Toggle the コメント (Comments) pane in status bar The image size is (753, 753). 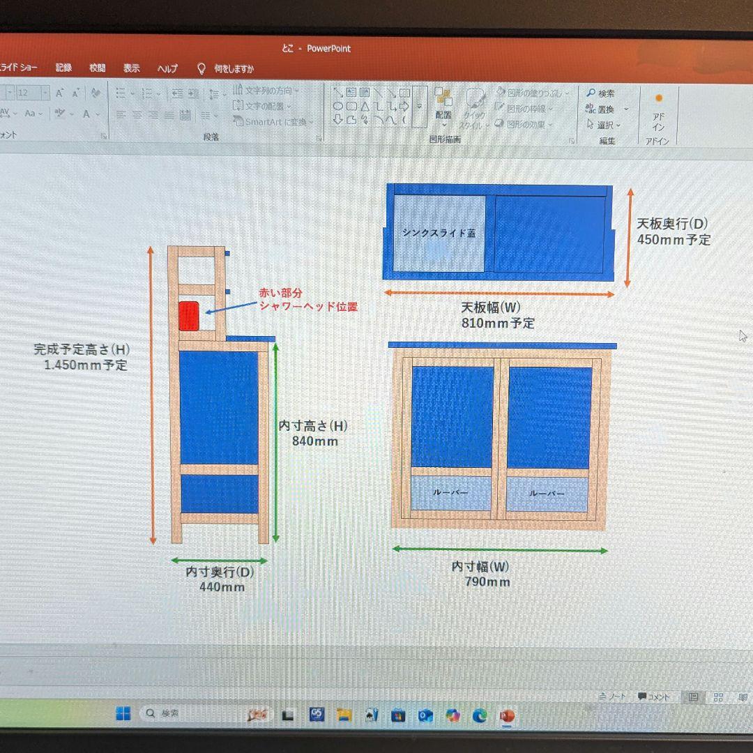coord(653,697)
